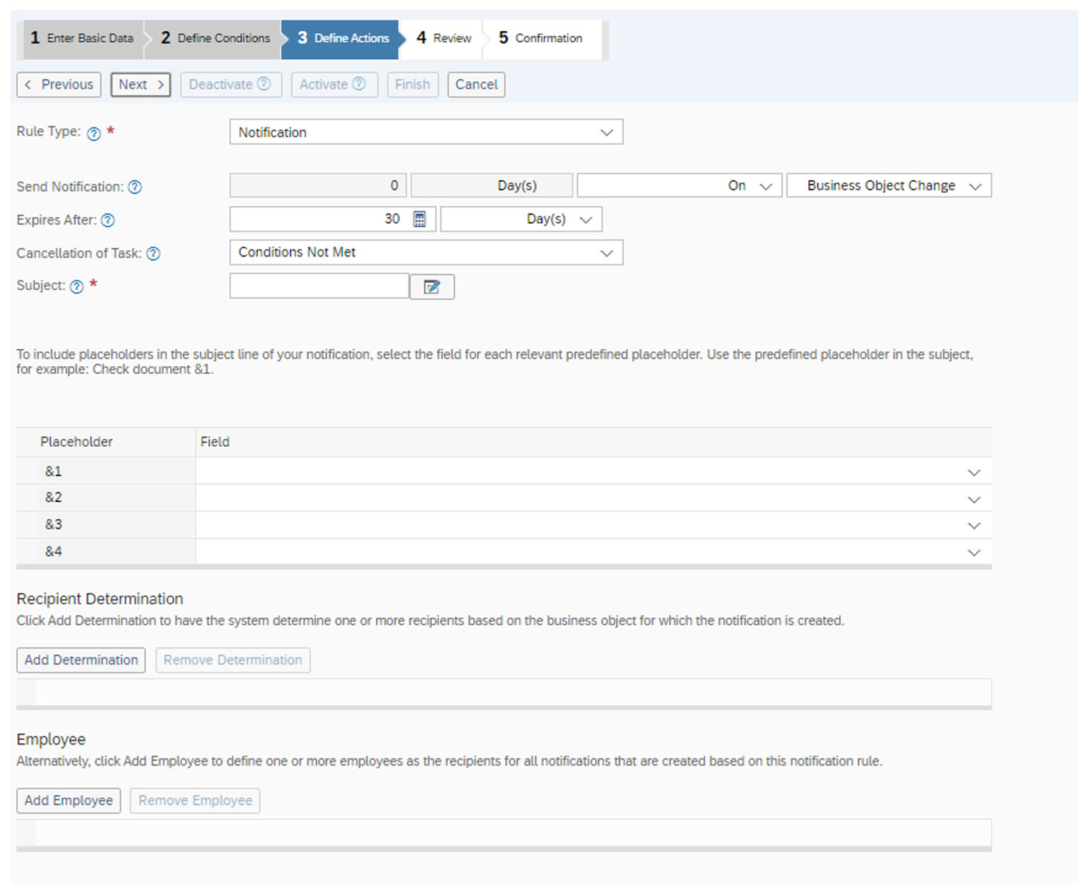1088x893 pixels.
Task: Go to step 4 Review
Action: 444,38
